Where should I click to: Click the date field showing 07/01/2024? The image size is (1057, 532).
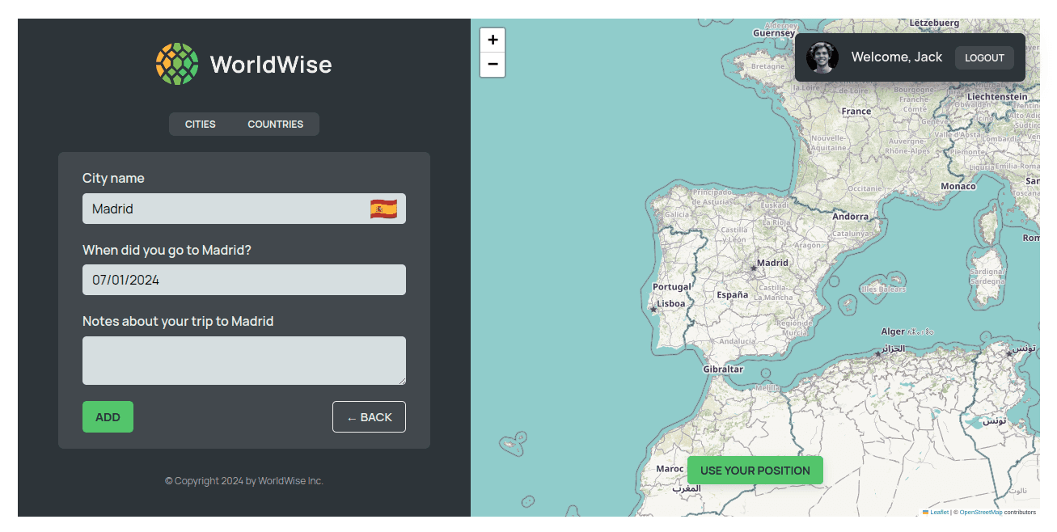244,280
